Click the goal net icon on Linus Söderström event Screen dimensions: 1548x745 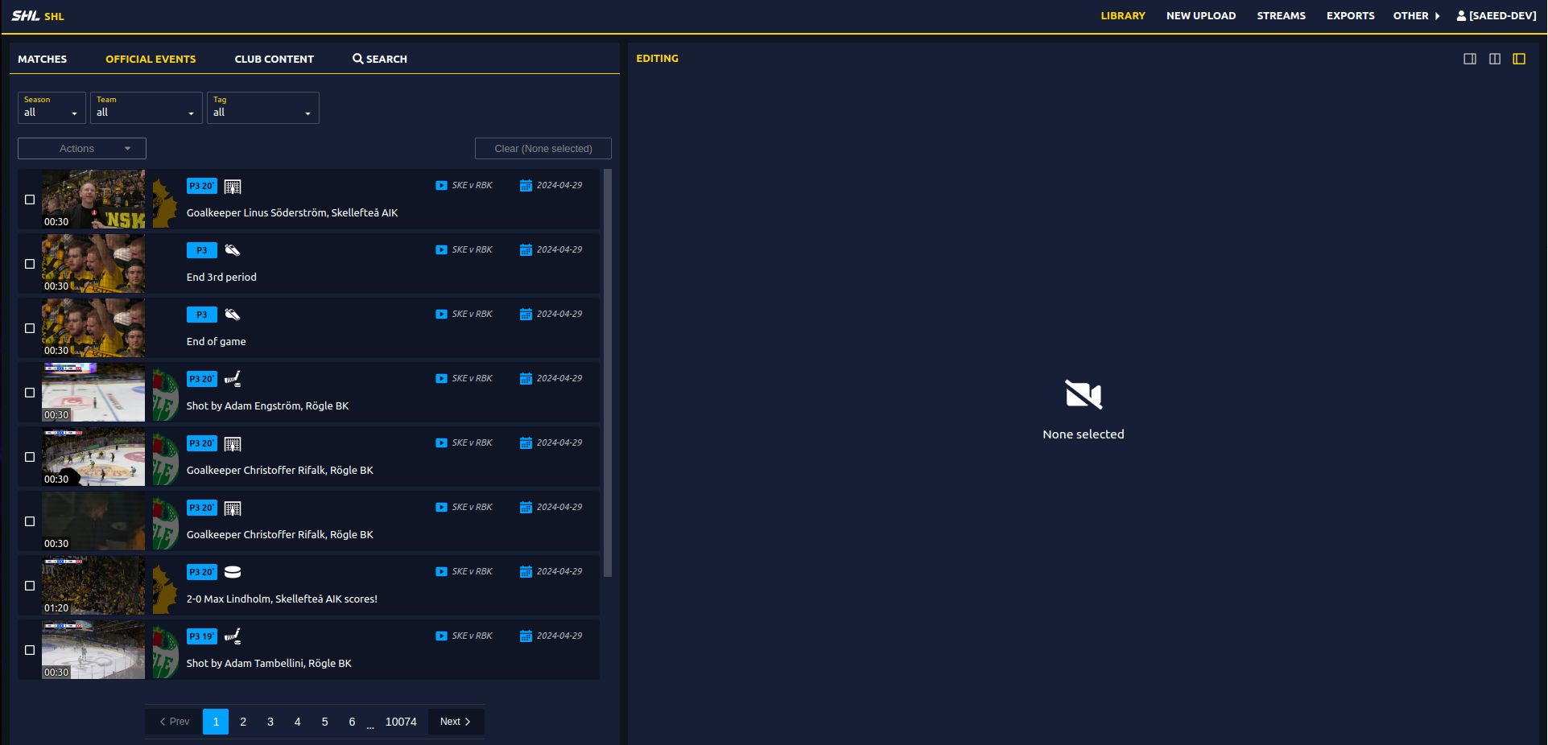(233, 186)
